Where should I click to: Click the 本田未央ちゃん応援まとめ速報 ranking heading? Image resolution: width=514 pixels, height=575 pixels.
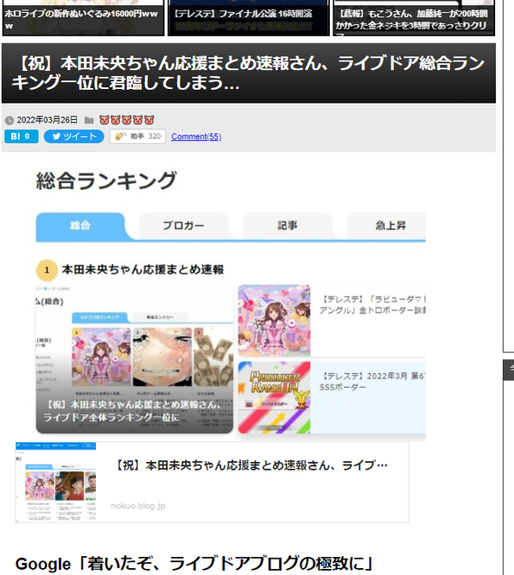click(143, 270)
